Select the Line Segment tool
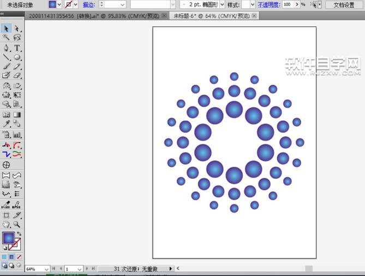This screenshot has height=276, width=365. [x=6, y=57]
